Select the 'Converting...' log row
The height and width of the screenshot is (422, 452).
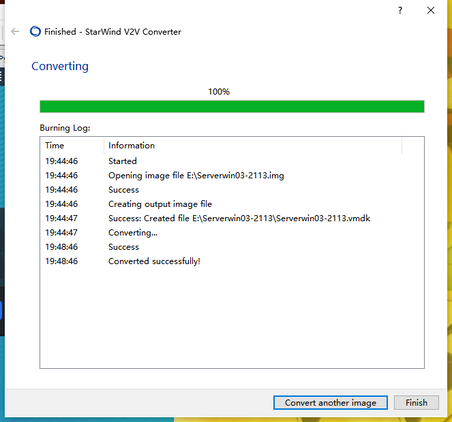tap(232, 233)
